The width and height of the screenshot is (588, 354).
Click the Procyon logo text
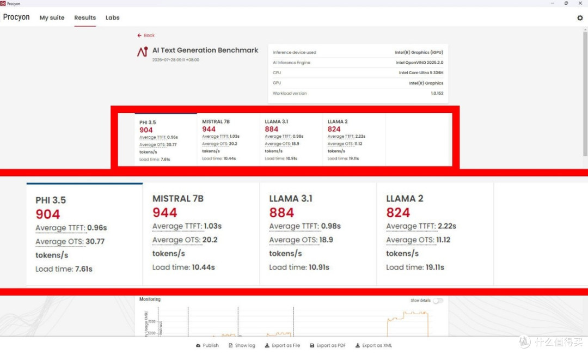[16, 17]
